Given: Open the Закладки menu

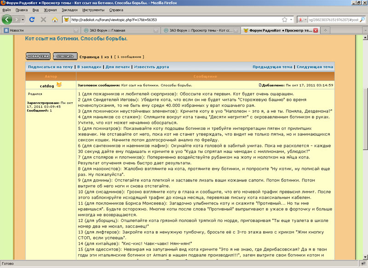Looking at the screenshot, I should pyautogui.click(x=69, y=10).
